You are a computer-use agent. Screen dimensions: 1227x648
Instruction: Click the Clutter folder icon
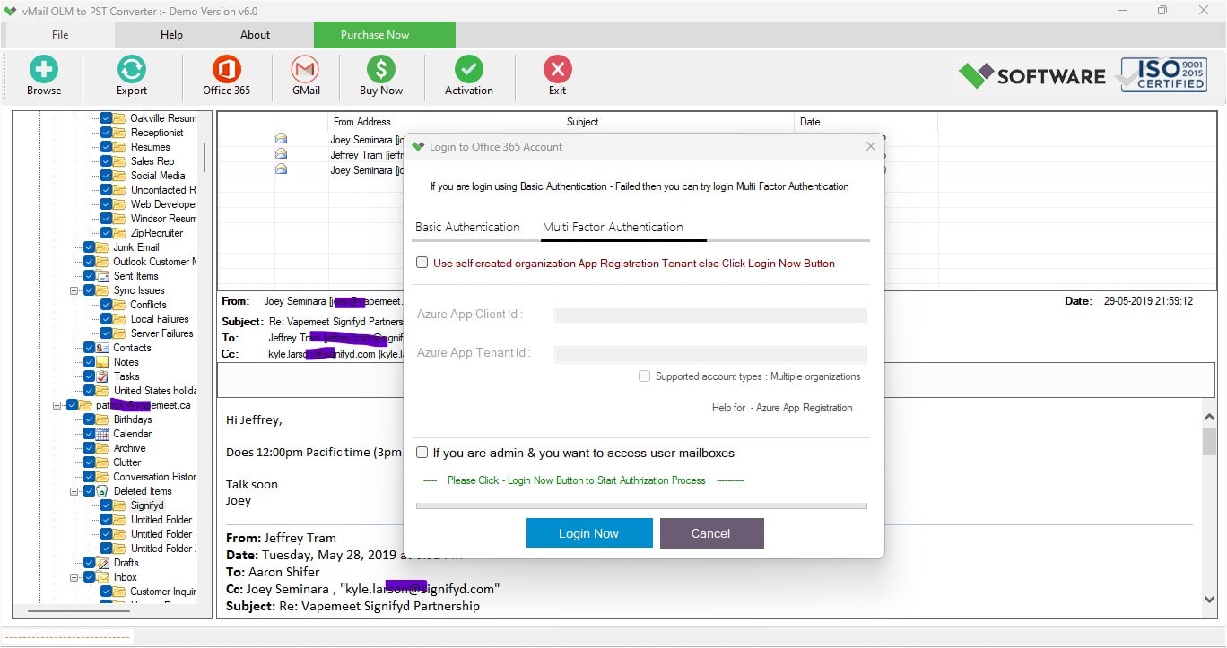point(102,462)
